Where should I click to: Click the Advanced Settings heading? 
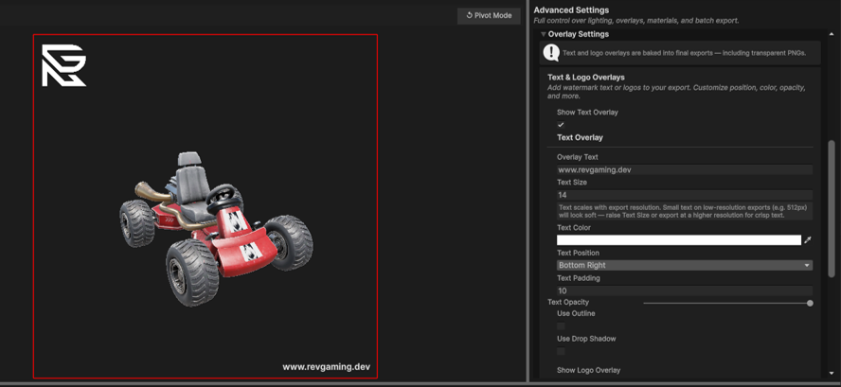pos(571,10)
